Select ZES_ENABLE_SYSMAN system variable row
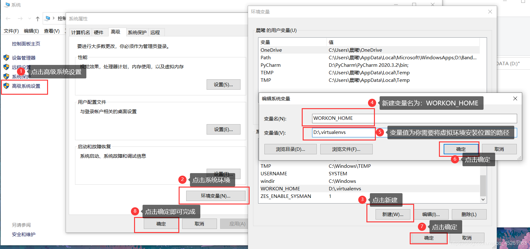 [x=369, y=196]
